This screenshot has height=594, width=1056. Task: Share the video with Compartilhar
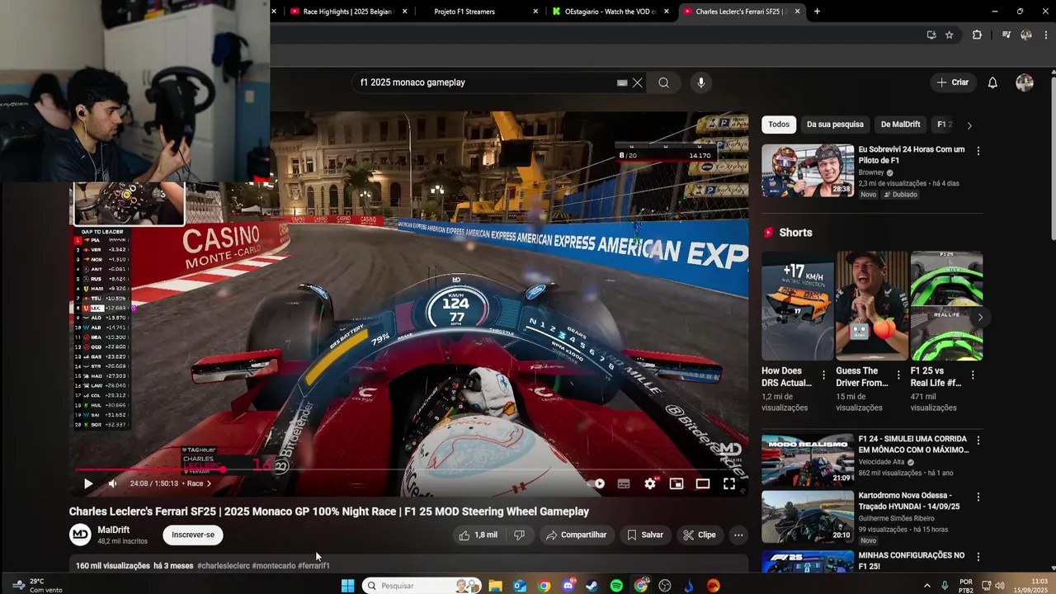[577, 535]
